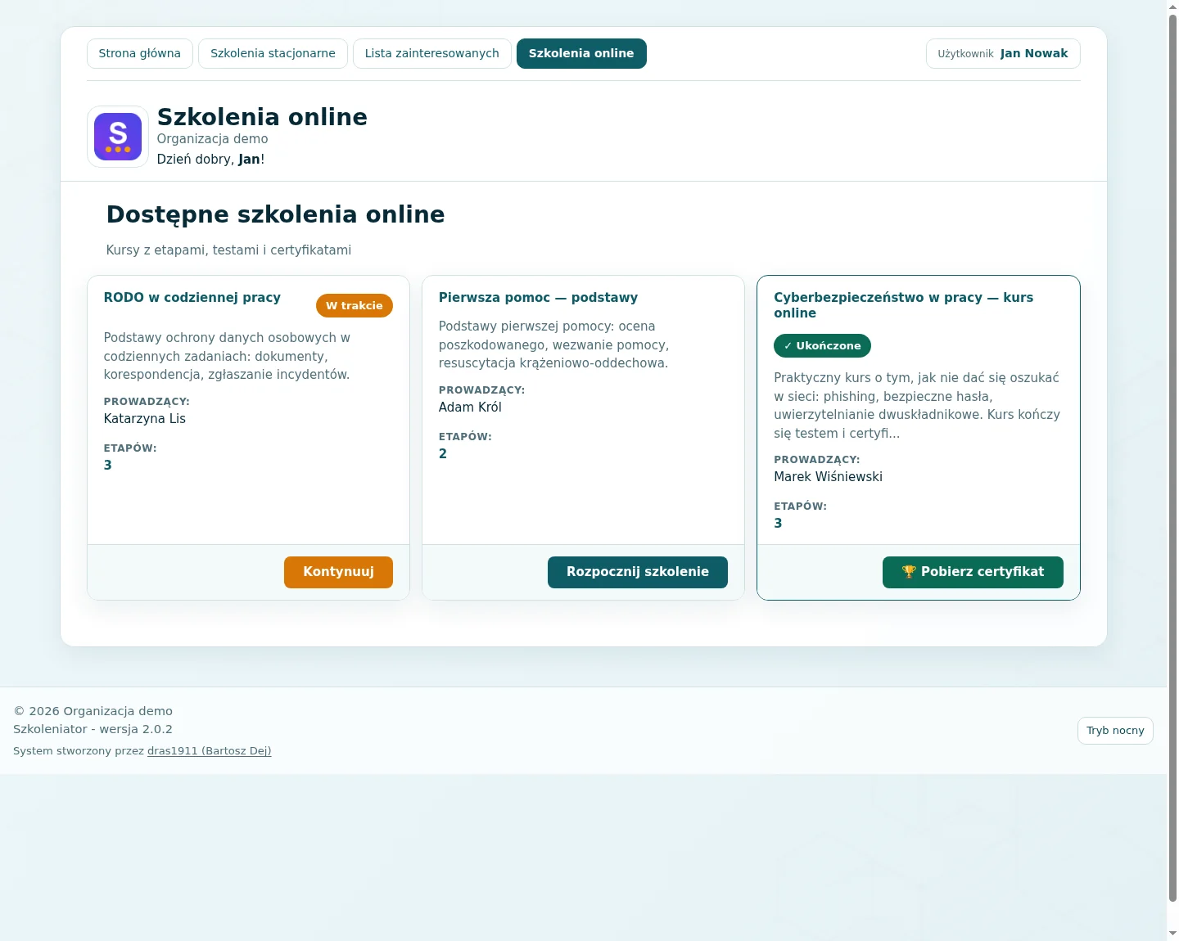Toggle night mode with Tryb nocny

pyautogui.click(x=1115, y=731)
